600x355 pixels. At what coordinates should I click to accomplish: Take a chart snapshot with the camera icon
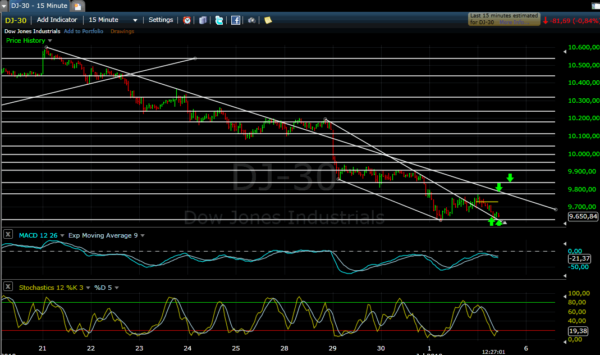point(252,20)
